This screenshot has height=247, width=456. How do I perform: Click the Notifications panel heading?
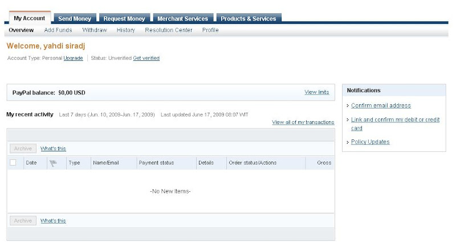(364, 90)
